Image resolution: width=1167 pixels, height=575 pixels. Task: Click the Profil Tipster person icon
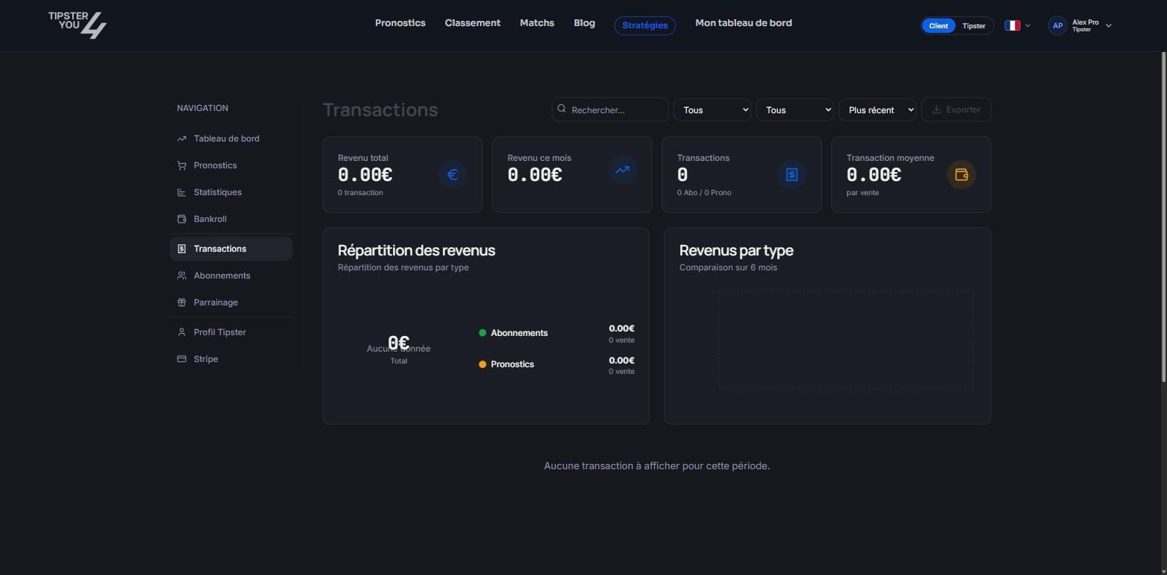(182, 332)
